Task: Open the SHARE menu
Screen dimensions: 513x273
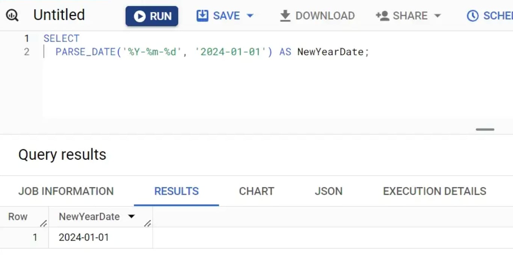Action: pyautogui.click(x=409, y=16)
